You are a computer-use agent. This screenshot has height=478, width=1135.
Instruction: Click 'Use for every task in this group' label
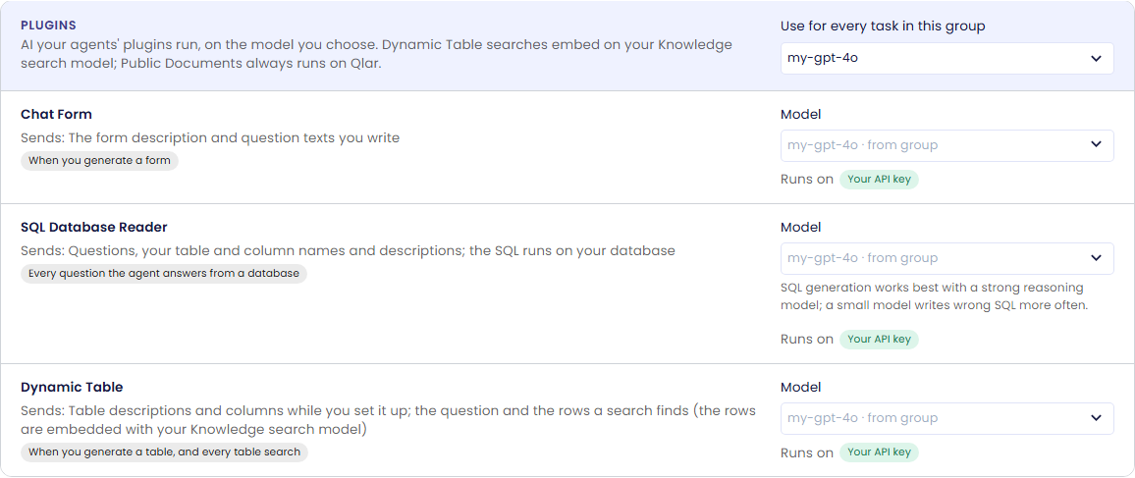coord(883,27)
